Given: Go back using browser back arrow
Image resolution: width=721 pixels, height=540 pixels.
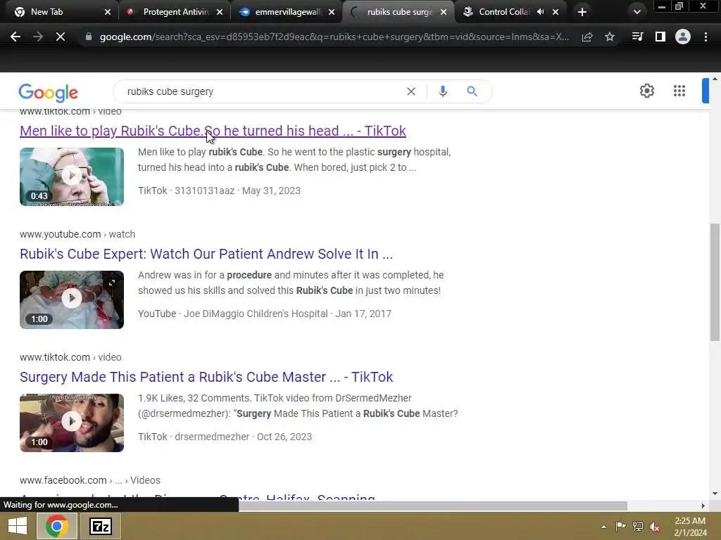Looking at the screenshot, I should pos(15,37).
